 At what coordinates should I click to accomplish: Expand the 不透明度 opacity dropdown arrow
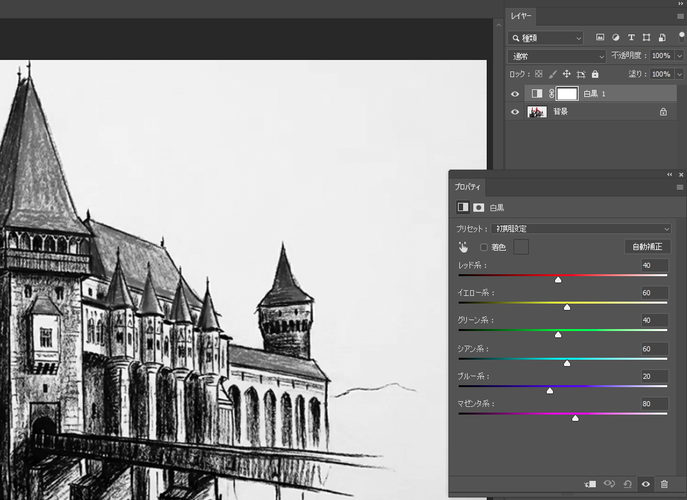click(679, 56)
